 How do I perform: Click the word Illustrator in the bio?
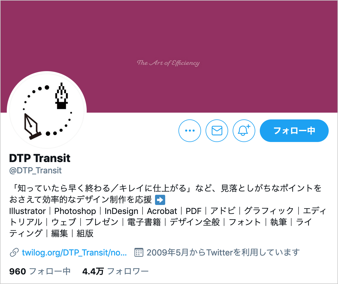[x=27, y=211]
